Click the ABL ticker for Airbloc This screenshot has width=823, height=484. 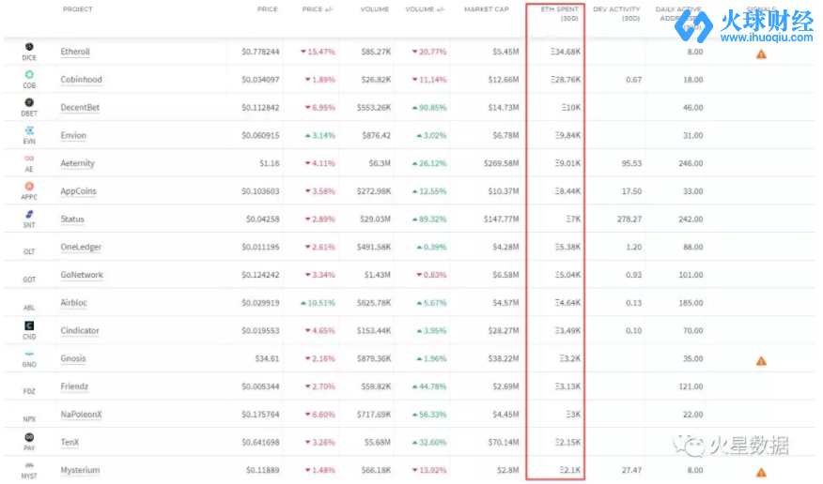coord(29,308)
